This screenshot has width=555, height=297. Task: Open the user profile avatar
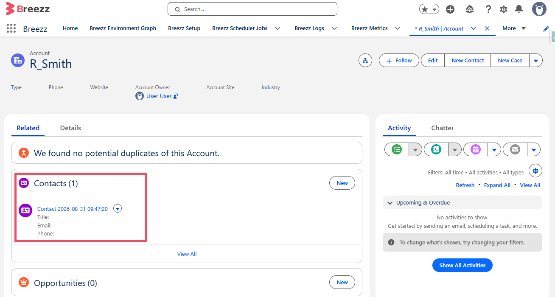tap(539, 9)
